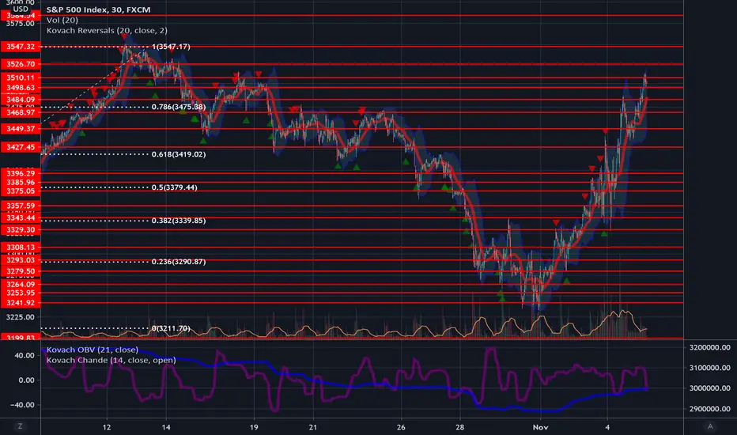Click the 0(3211.70) Fibonacci level label
This screenshot has height=435, width=737.
(171, 328)
